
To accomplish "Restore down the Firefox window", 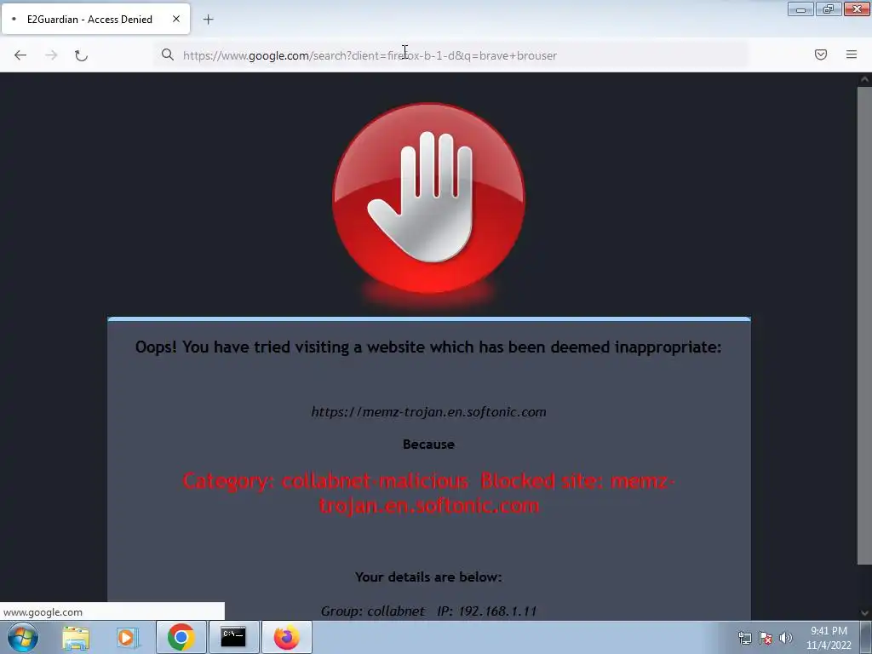I will pyautogui.click(x=829, y=9).
